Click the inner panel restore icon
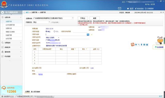 click(x=161, y=12)
